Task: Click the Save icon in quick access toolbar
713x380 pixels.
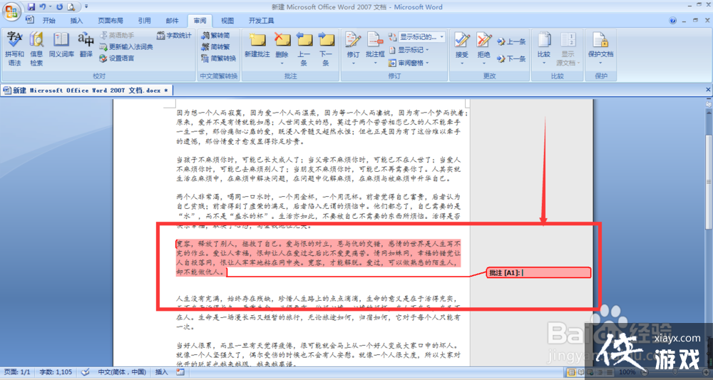Action: point(31,6)
